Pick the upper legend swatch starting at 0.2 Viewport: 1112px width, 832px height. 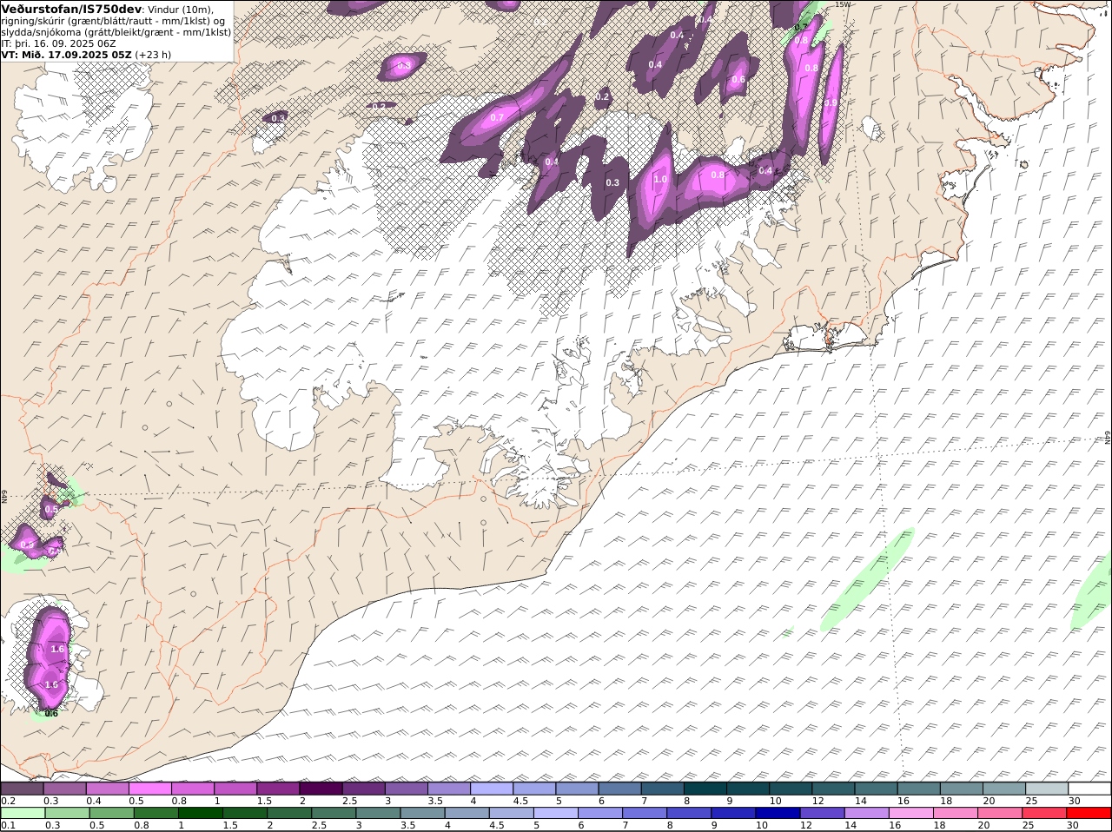click(23, 789)
